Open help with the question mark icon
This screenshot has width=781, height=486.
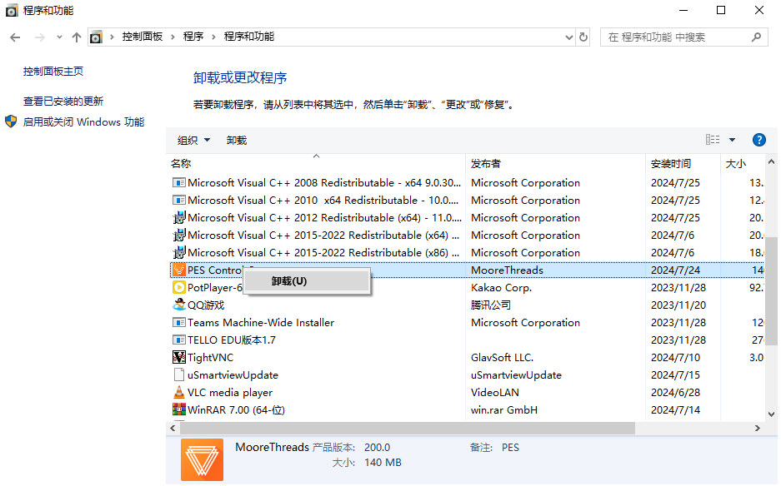coord(758,140)
